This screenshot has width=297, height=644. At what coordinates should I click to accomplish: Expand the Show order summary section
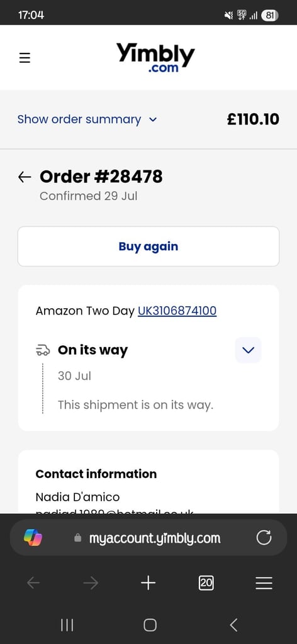pos(87,119)
